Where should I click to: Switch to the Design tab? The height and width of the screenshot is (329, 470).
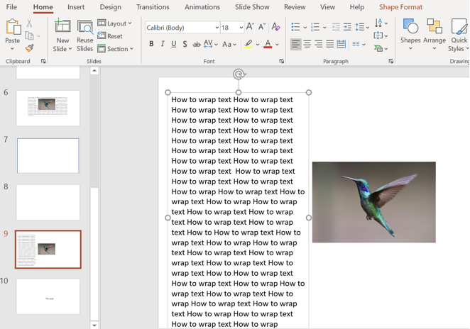(110, 7)
